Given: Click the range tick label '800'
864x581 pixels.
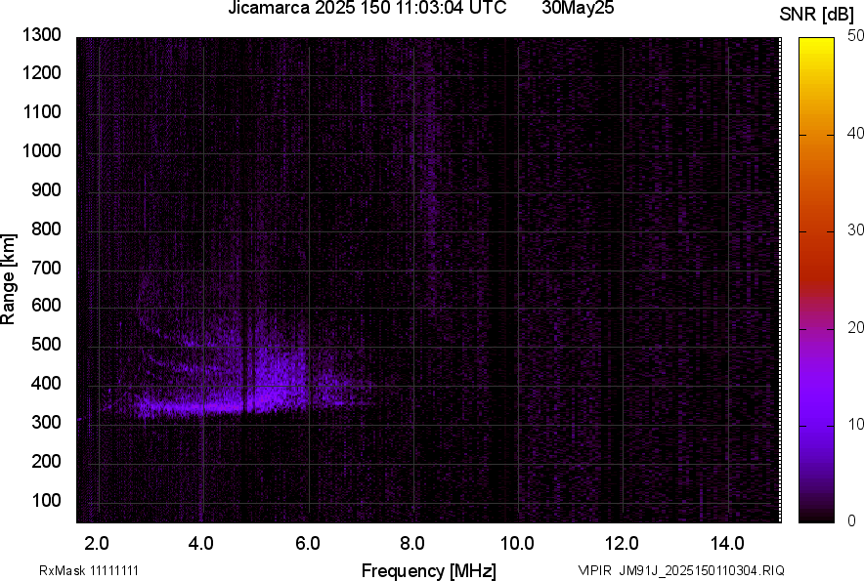Looking at the screenshot, I should coord(46,229).
